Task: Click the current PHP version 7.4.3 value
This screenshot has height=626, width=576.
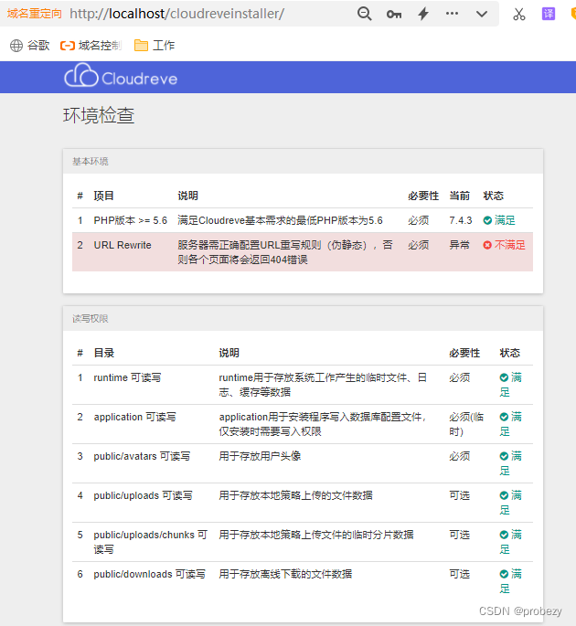Action: point(461,220)
